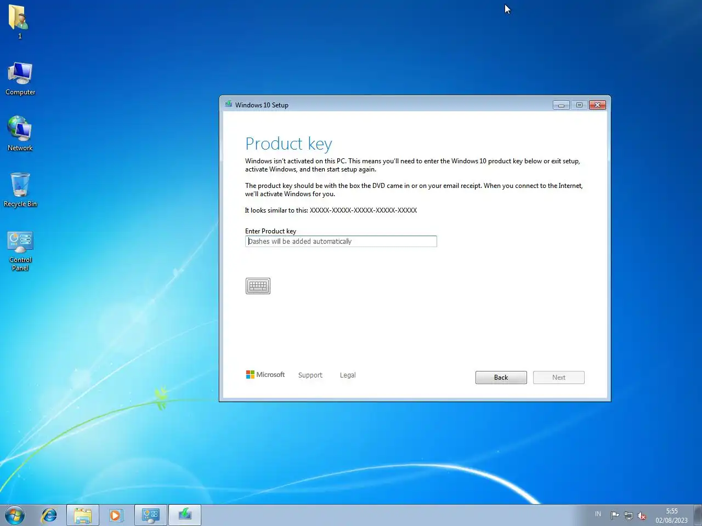Viewport: 702px width, 526px height.
Task: Switch to Control Panel taskbar item
Action: pos(150,515)
